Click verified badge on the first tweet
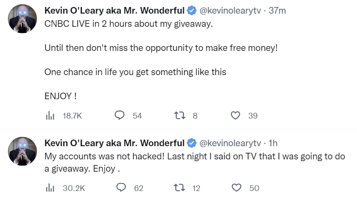The image size is (357, 198). (192, 11)
